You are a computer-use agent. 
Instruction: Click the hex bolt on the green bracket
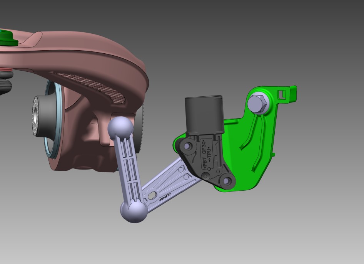[257, 104]
